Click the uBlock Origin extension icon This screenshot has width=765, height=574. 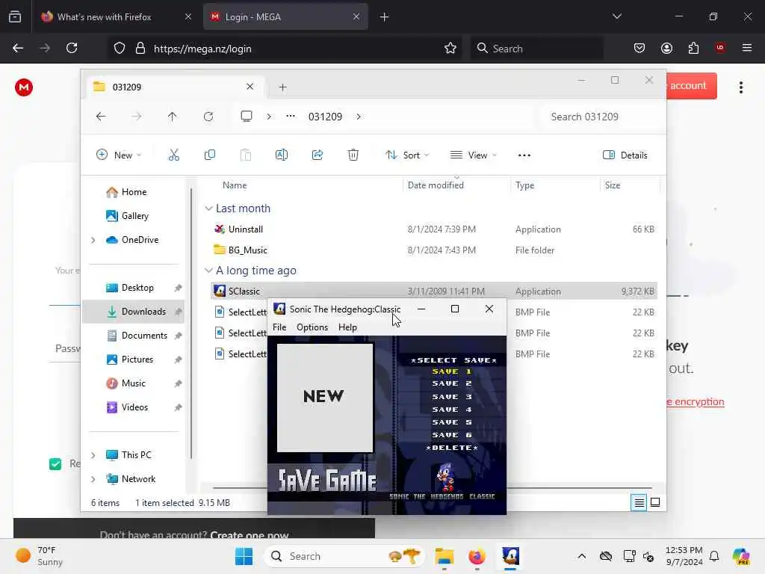tap(719, 48)
